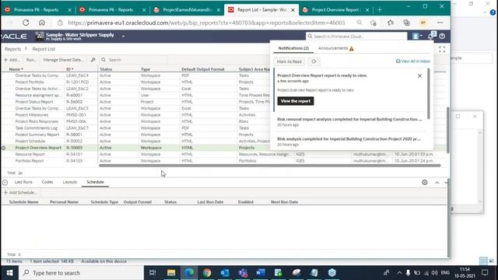Open Manage Shared Data
This screenshot has height=280, width=498.
pos(63,60)
